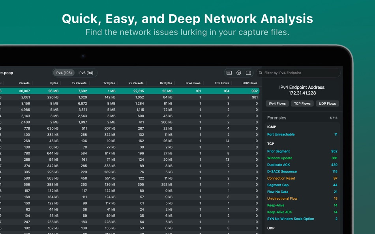Select Connection Reset forensic entry
Viewport: 375px width, 234px height.
click(302, 178)
